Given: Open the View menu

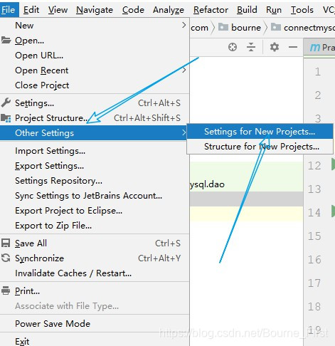Looking at the screenshot, I should tap(58, 10).
